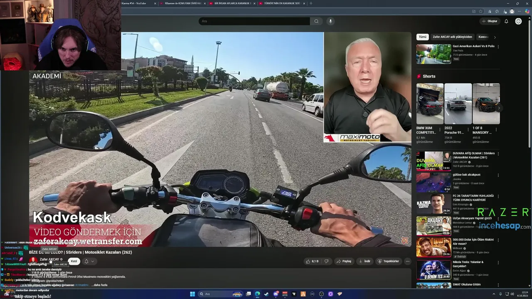Switch to KOMUTAN SİVRİ browser tab
The image size is (532, 299).
point(183,3)
